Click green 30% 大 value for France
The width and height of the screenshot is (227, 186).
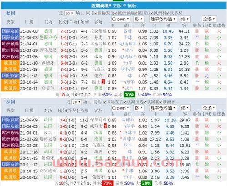(146, 183)
